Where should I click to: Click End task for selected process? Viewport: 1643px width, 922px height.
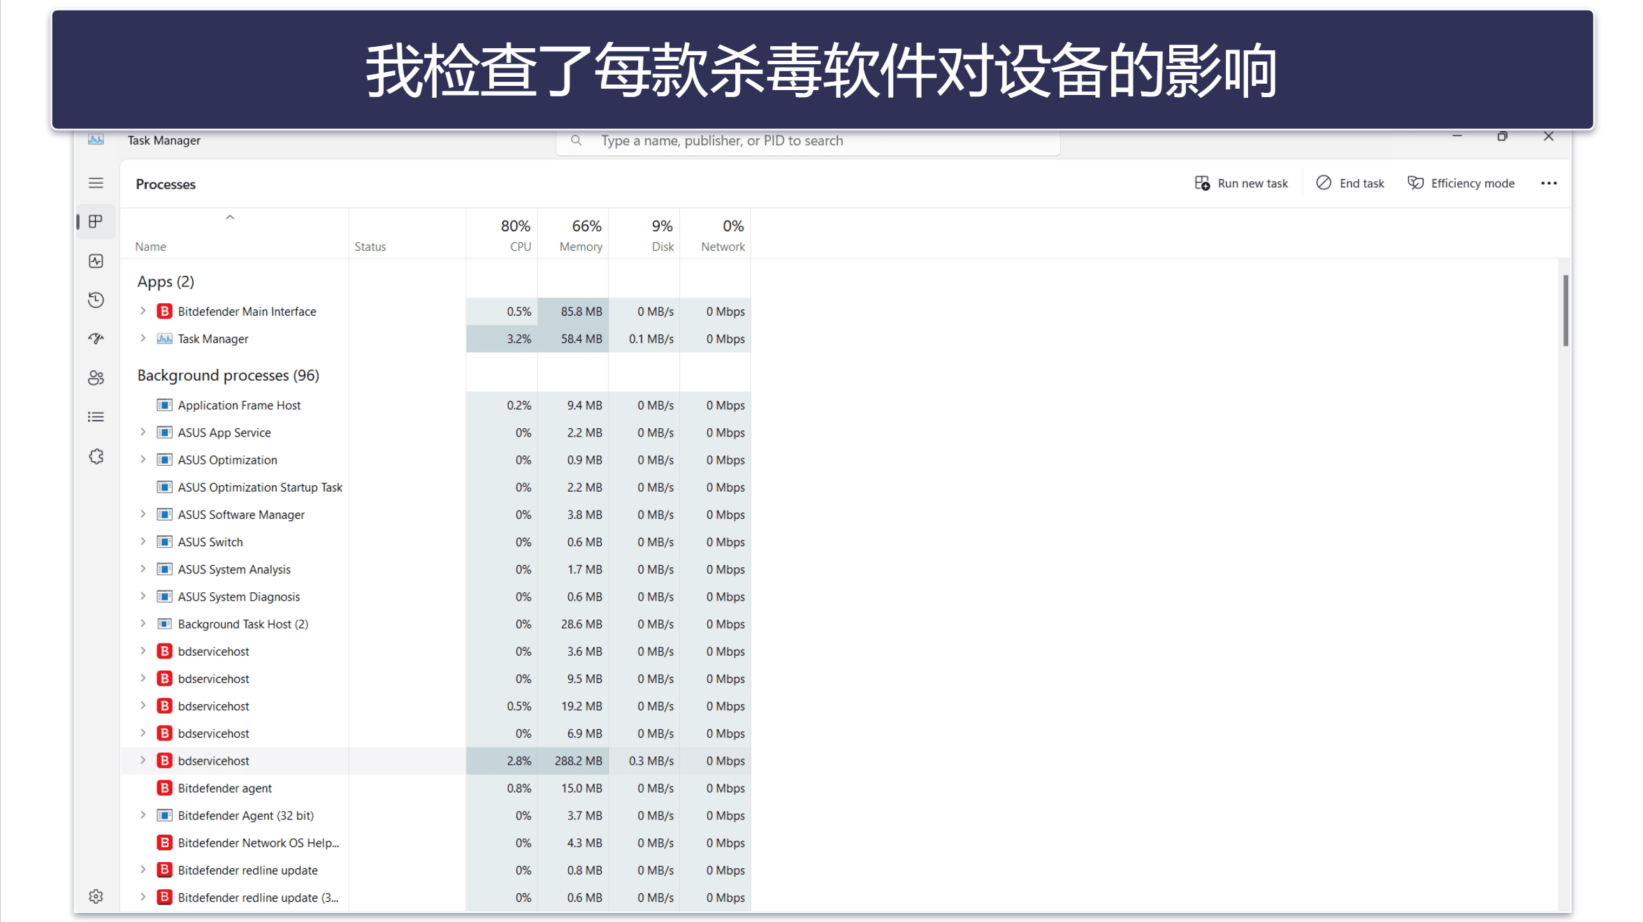point(1351,183)
